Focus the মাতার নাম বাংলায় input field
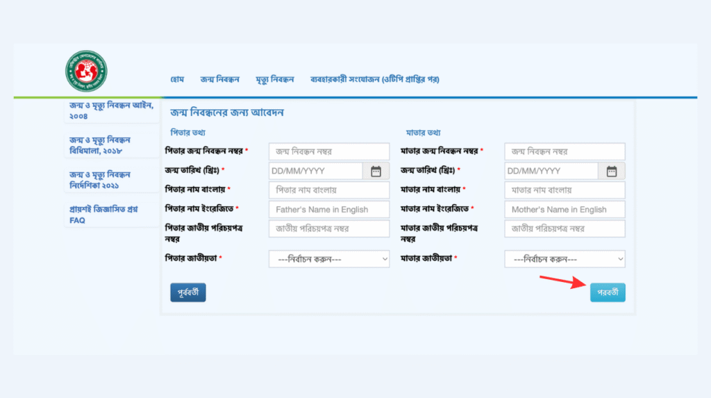The image size is (711, 398). pos(564,190)
